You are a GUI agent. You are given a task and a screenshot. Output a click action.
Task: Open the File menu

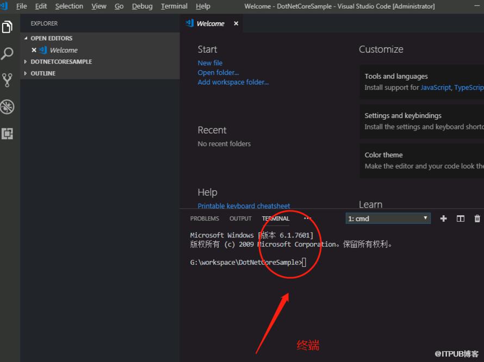click(x=21, y=6)
